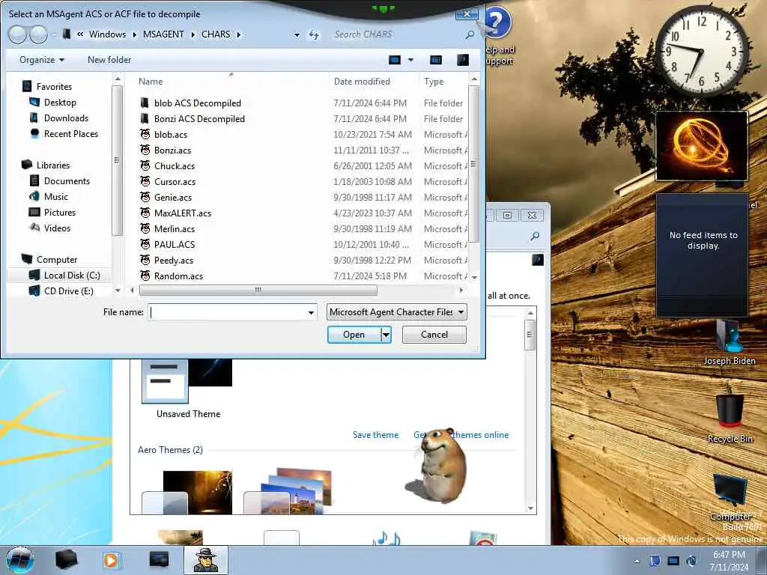This screenshot has width=767, height=575.
Task: Open Recent Places in sidebar
Action: click(x=71, y=133)
